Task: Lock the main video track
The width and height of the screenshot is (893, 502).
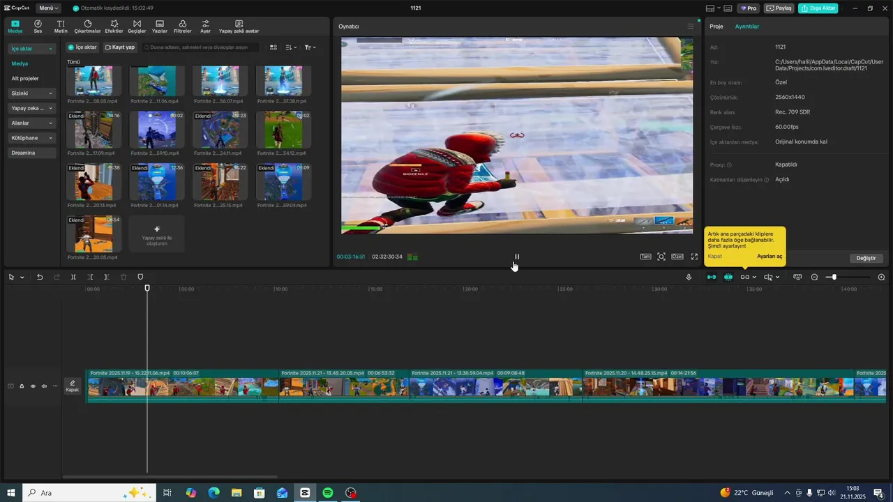Action: click(22, 386)
